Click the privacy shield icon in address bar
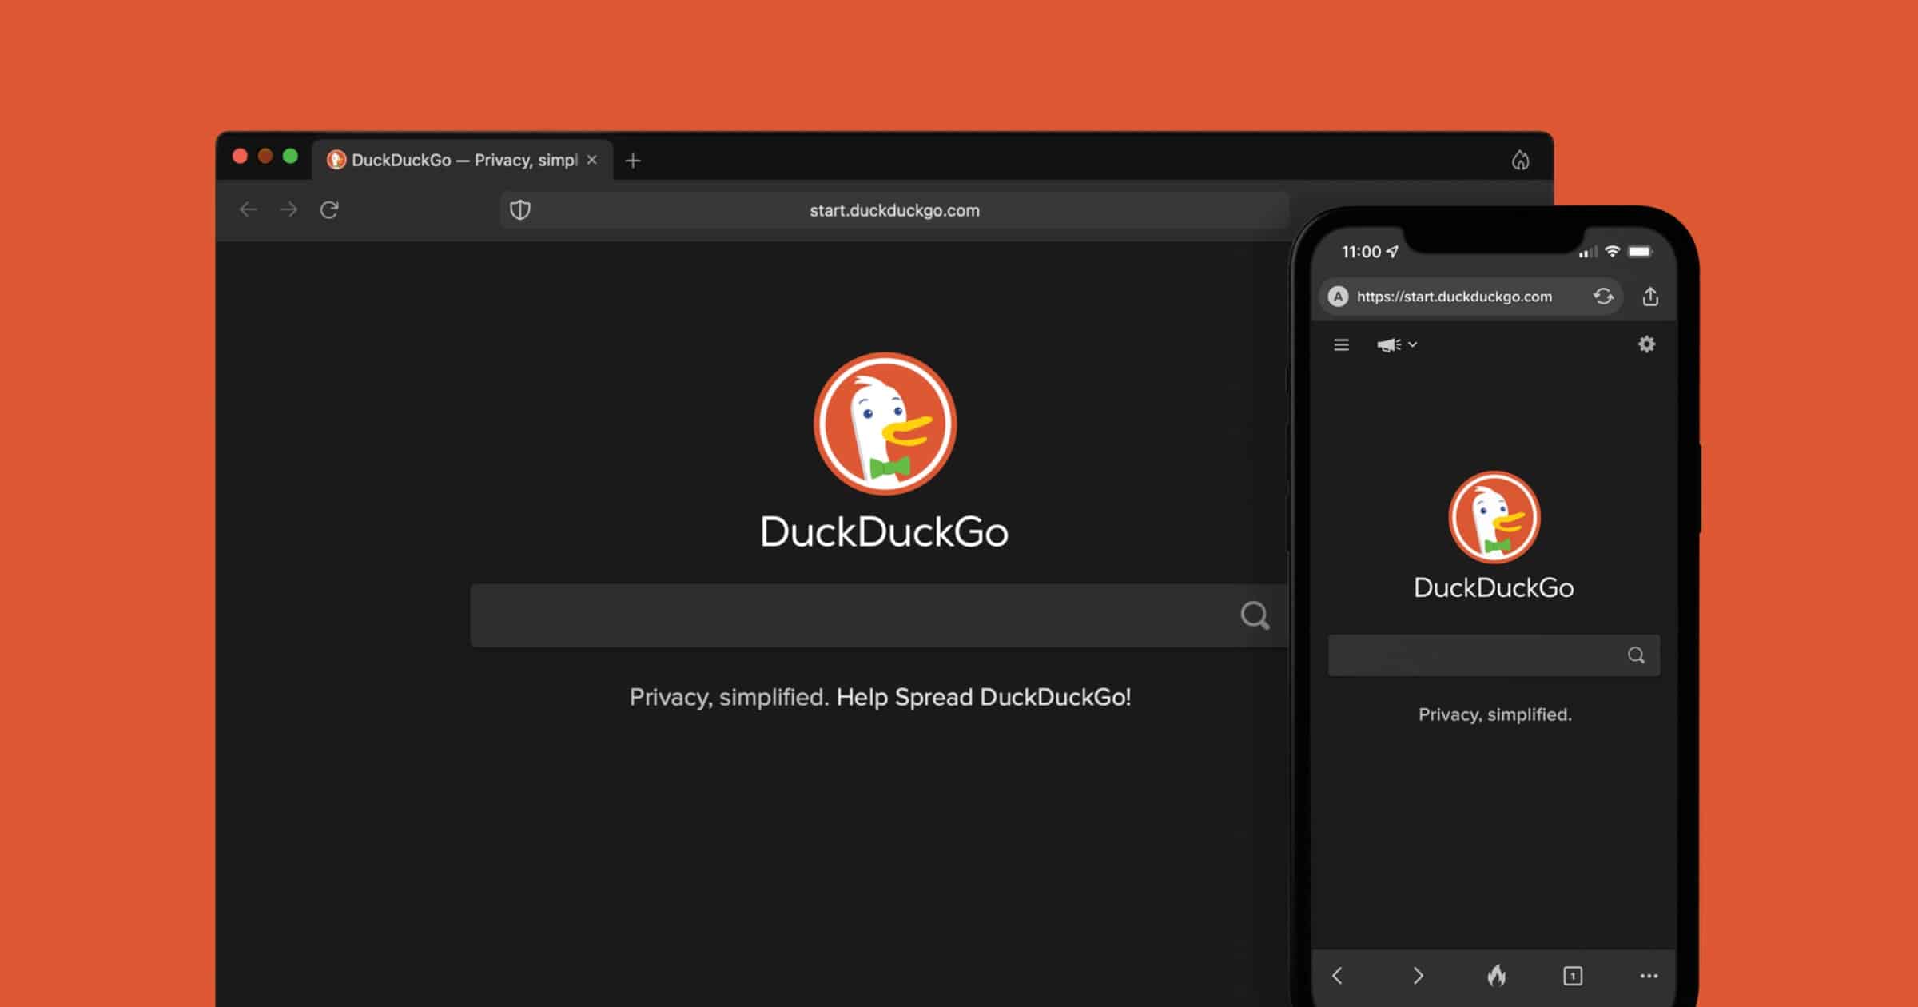This screenshot has height=1007, width=1918. 520,210
